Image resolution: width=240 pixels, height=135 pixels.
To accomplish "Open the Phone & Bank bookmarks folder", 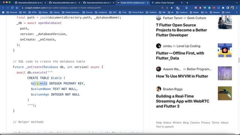I will point(136,12).
